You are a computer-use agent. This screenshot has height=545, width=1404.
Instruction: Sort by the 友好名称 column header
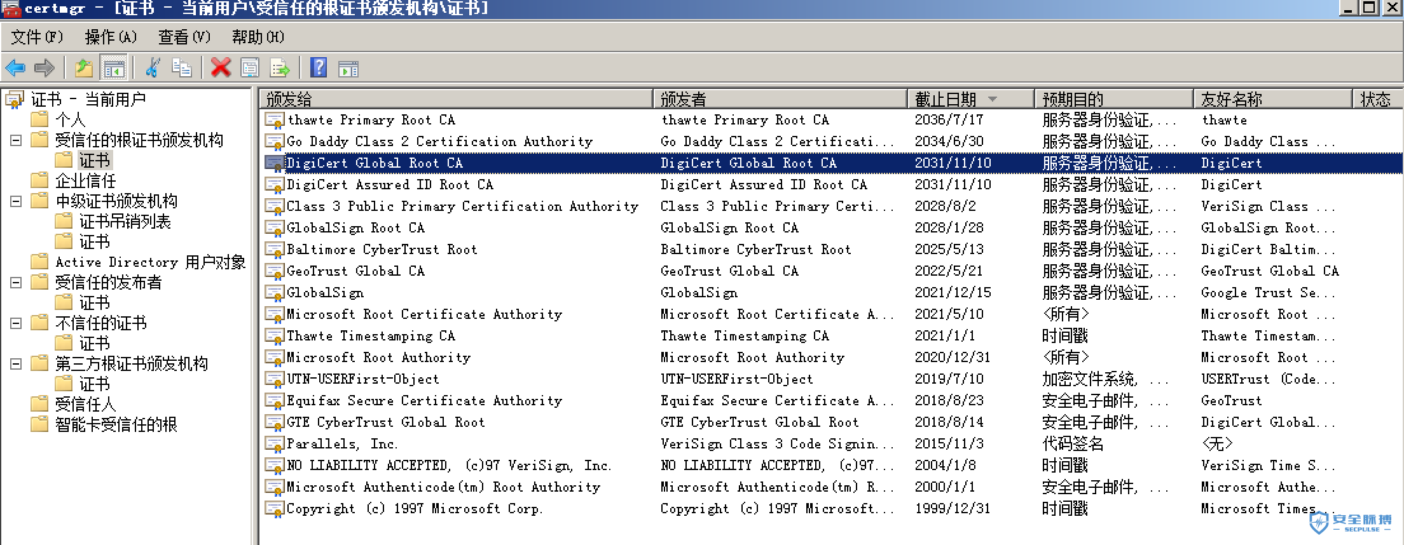coord(1274,99)
